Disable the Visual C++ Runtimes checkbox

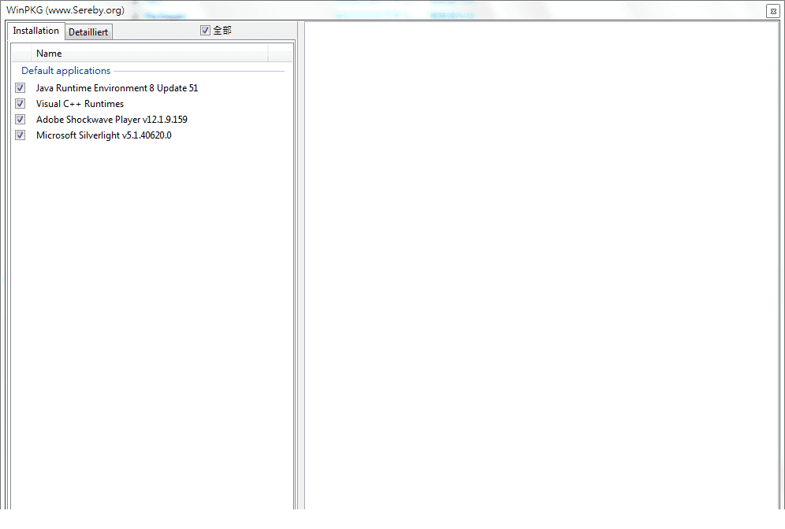[20, 103]
